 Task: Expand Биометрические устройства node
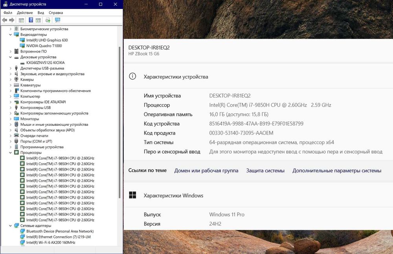[10, 29]
